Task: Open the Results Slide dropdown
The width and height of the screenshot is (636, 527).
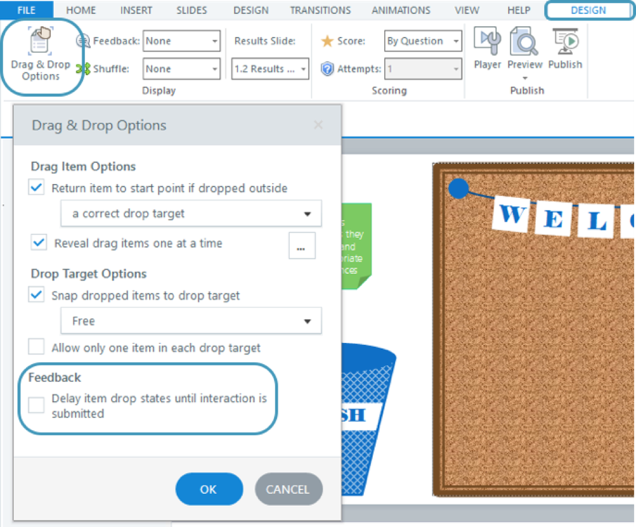Action: [x=270, y=69]
